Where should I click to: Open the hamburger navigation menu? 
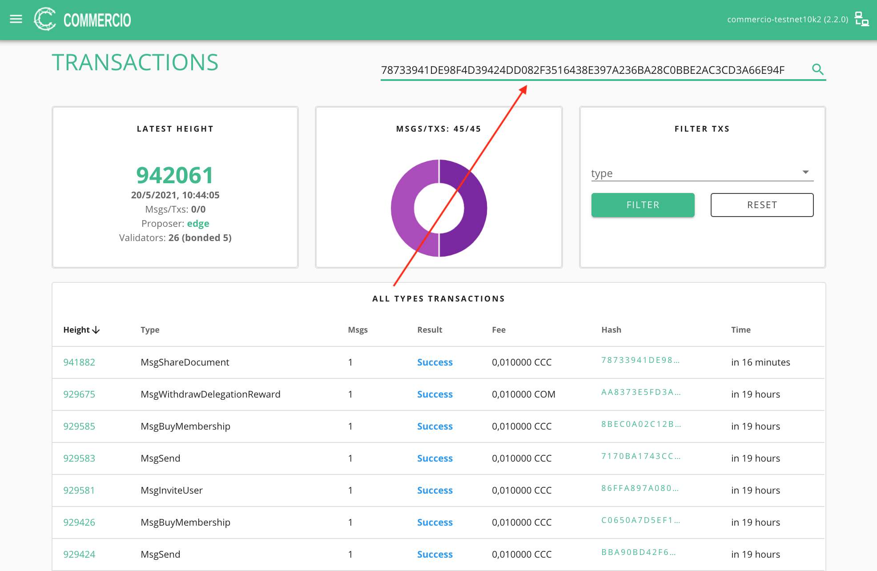(x=16, y=19)
